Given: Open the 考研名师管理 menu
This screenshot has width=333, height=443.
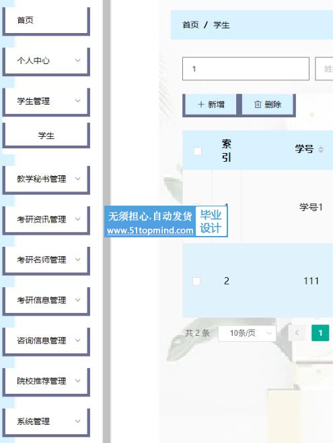Looking at the screenshot, I should 46,260.
